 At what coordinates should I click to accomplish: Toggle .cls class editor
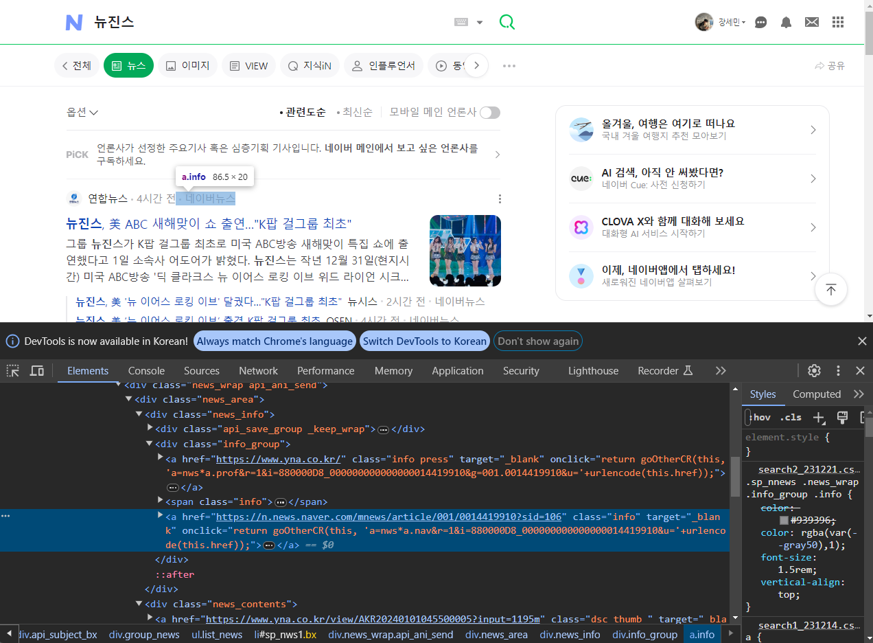[791, 417]
